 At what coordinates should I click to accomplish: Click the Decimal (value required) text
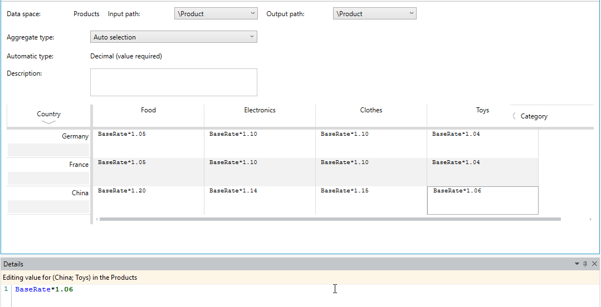[x=126, y=56]
